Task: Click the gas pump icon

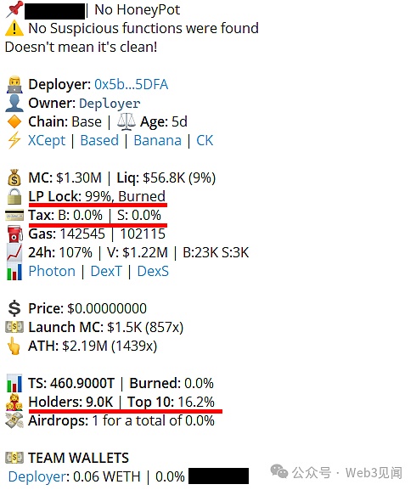Action: (14, 234)
